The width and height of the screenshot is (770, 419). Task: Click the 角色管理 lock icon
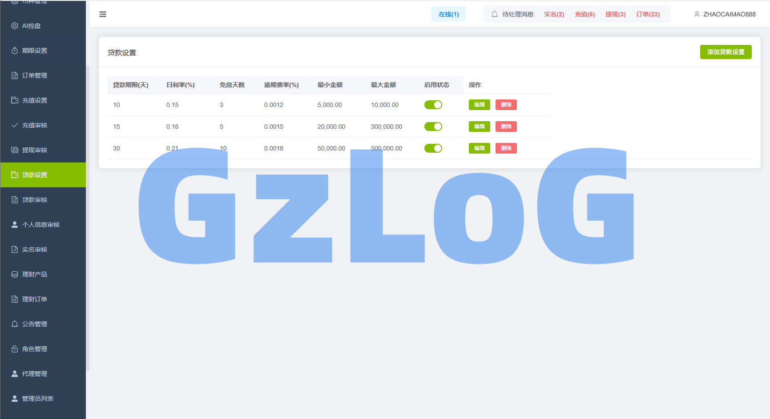tap(15, 349)
